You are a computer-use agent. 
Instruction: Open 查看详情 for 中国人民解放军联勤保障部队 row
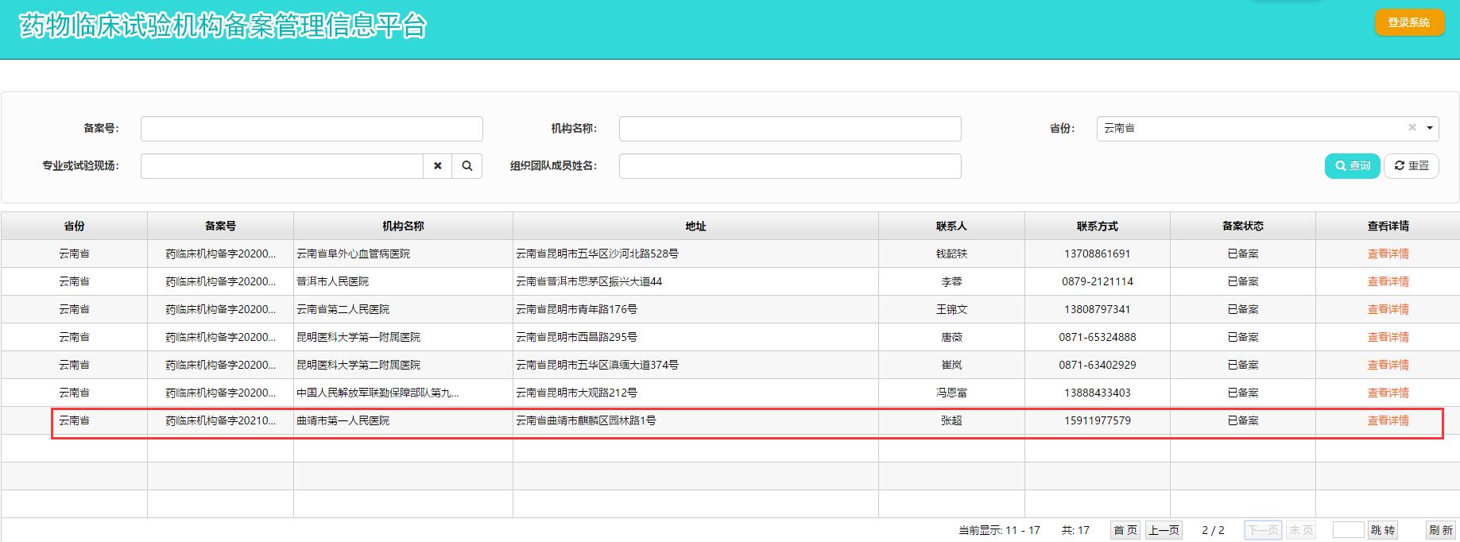[x=1388, y=393]
